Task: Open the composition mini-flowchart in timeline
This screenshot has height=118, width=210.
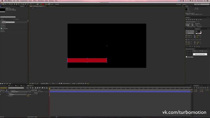Action: click(x=28, y=88)
